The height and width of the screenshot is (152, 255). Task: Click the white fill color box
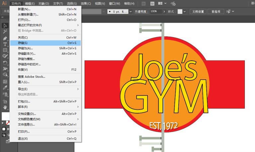tap(6, 116)
